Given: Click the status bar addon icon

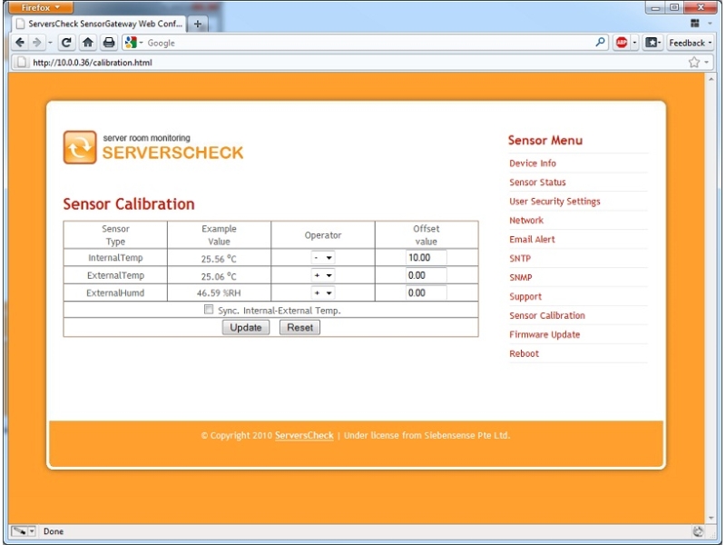Looking at the screenshot, I should (x=19, y=531).
